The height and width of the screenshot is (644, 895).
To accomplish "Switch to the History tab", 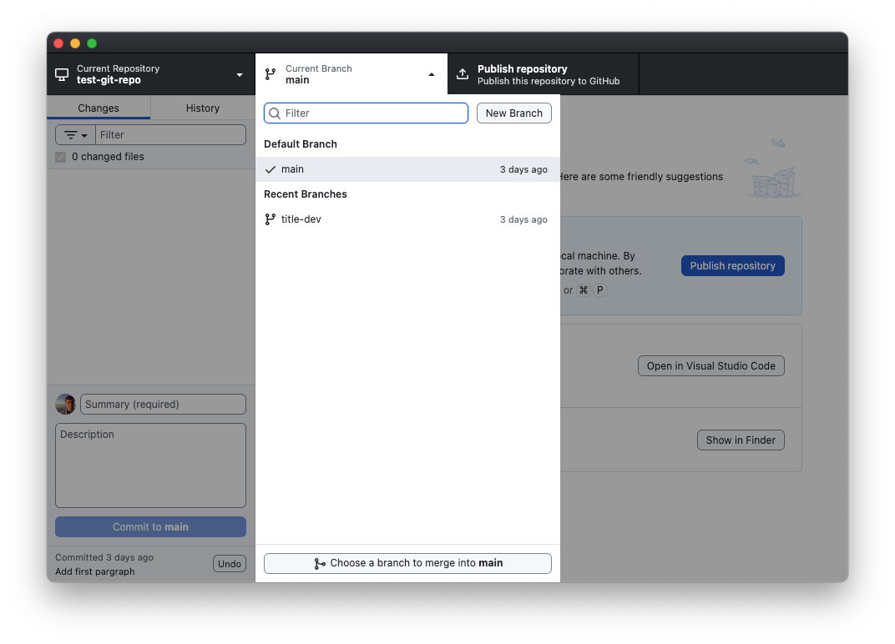I will 203,108.
